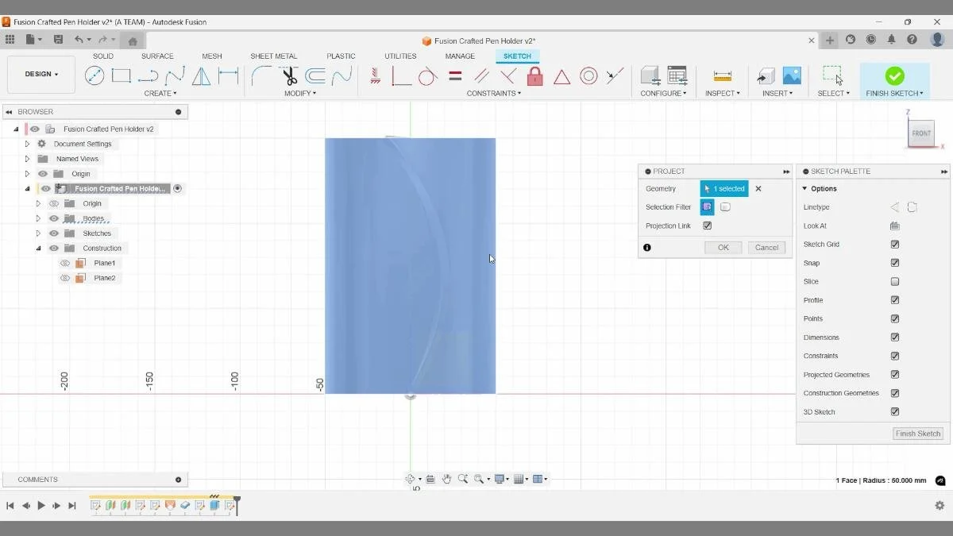Collapse the Construction folder
The image size is (953, 536).
(x=37, y=248)
